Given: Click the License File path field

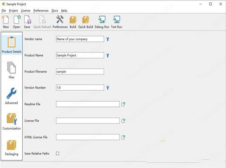Looking at the screenshot, I should coord(88,121).
